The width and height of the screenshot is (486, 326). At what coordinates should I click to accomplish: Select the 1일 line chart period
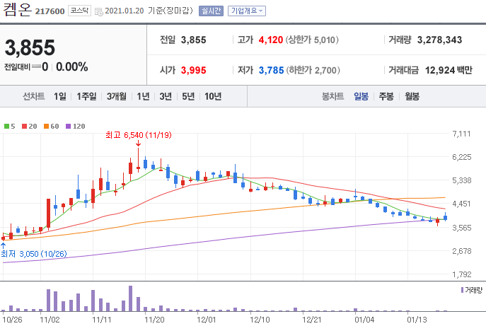click(x=60, y=96)
